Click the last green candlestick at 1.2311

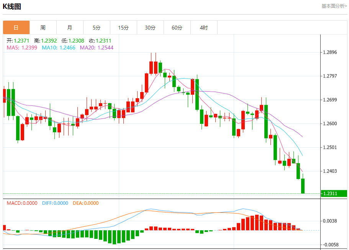click(x=303, y=186)
